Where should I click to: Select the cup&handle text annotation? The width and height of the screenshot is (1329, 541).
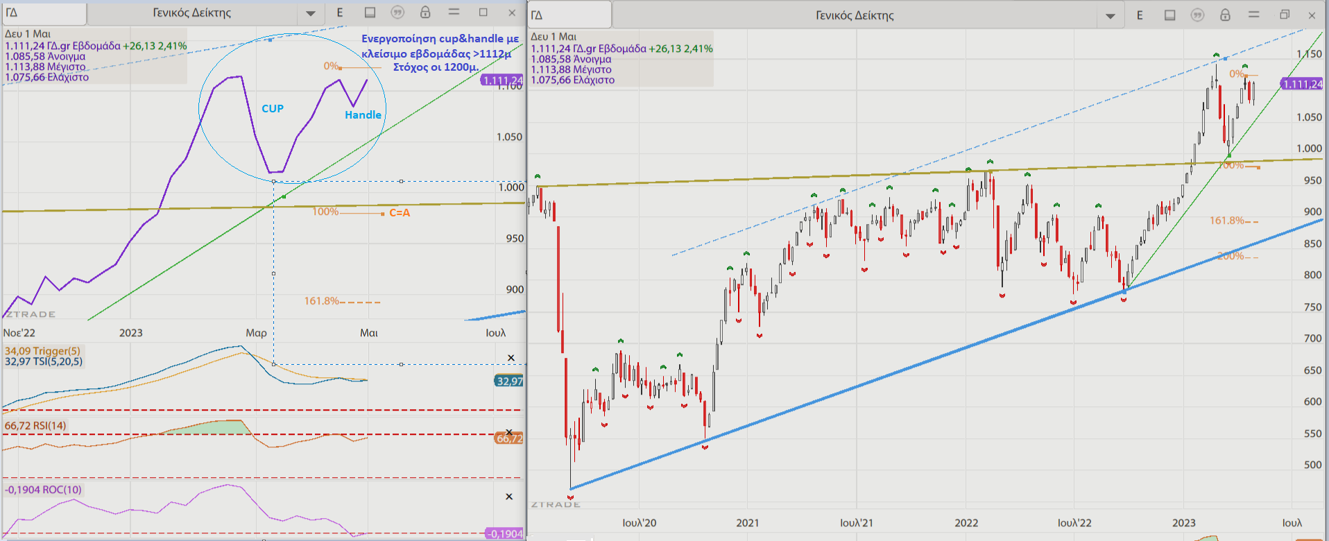pyautogui.click(x=439, y=53)
